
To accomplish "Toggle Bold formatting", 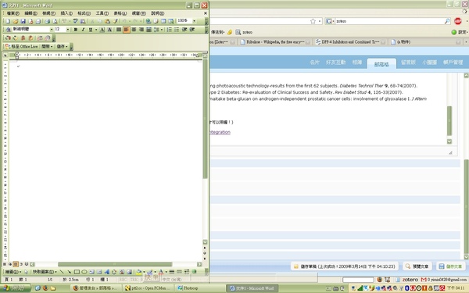I will coord(76,30).
